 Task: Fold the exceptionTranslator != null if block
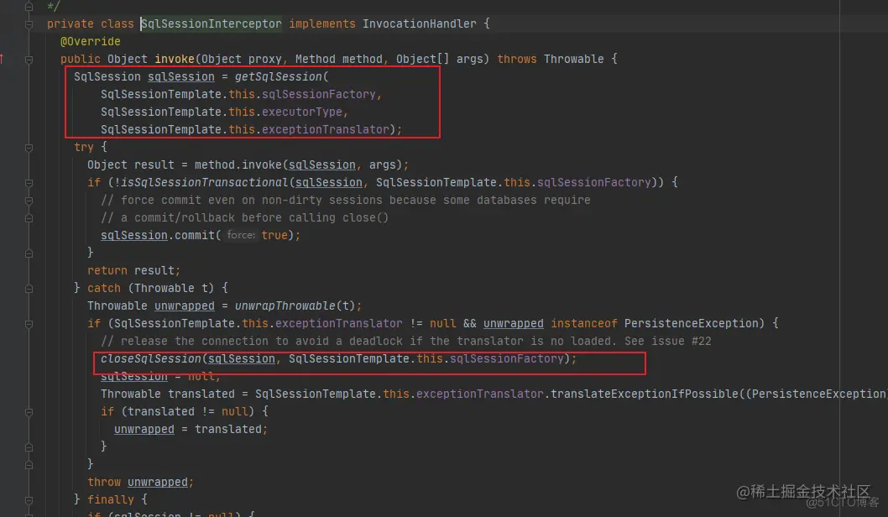click(29, 324)
